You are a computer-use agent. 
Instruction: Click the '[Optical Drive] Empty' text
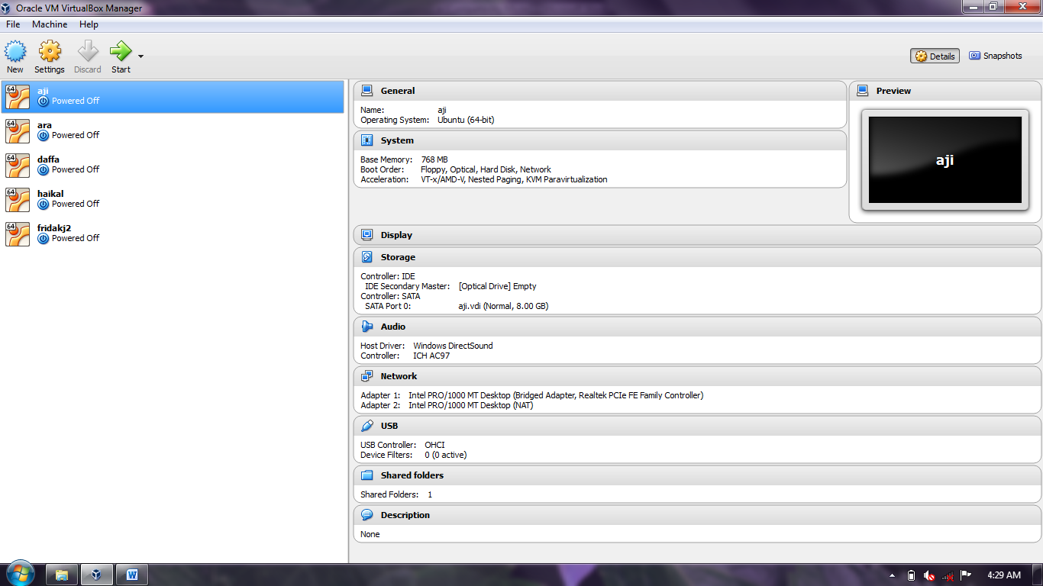[x=497, y=286]
